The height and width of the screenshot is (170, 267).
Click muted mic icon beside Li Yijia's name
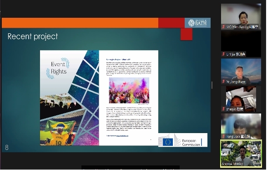[x=224, y=54]
